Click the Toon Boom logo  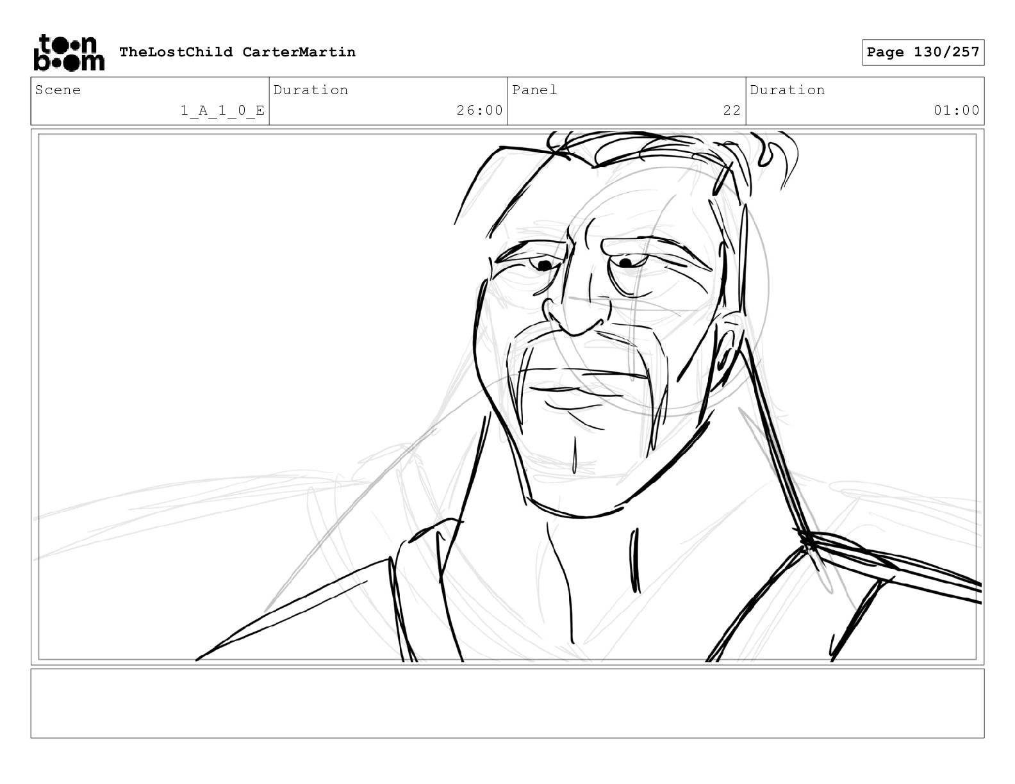pos(68,53)
